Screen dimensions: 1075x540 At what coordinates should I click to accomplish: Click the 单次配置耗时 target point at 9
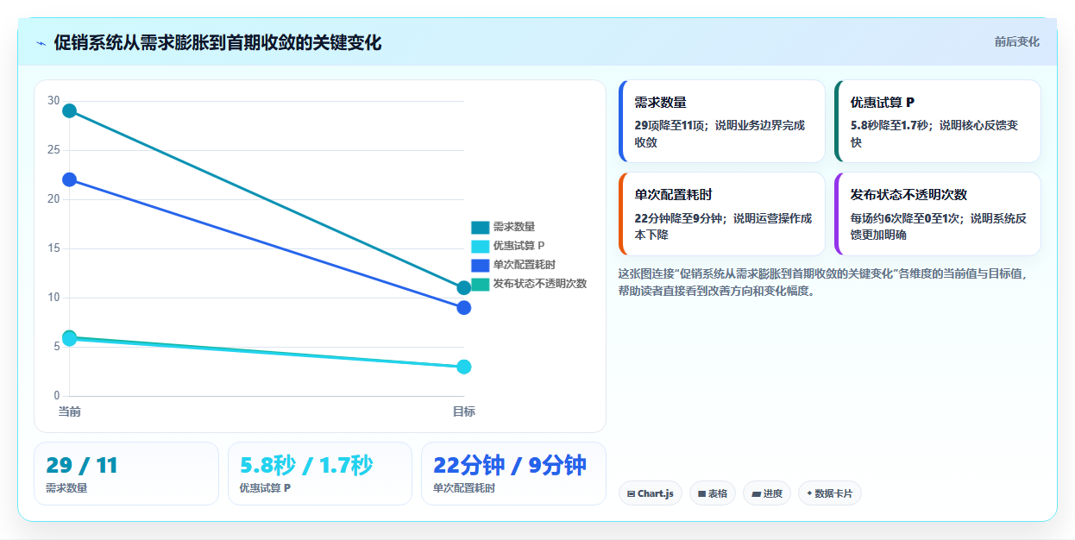click(x=464, y=308)
